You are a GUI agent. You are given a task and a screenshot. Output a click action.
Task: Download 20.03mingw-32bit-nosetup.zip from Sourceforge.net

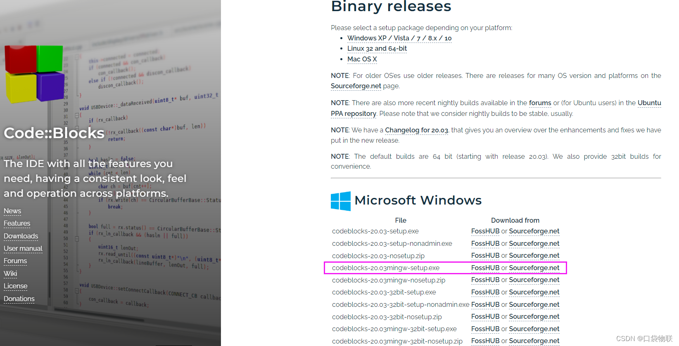pyautogui.click(x=534, y=341)
